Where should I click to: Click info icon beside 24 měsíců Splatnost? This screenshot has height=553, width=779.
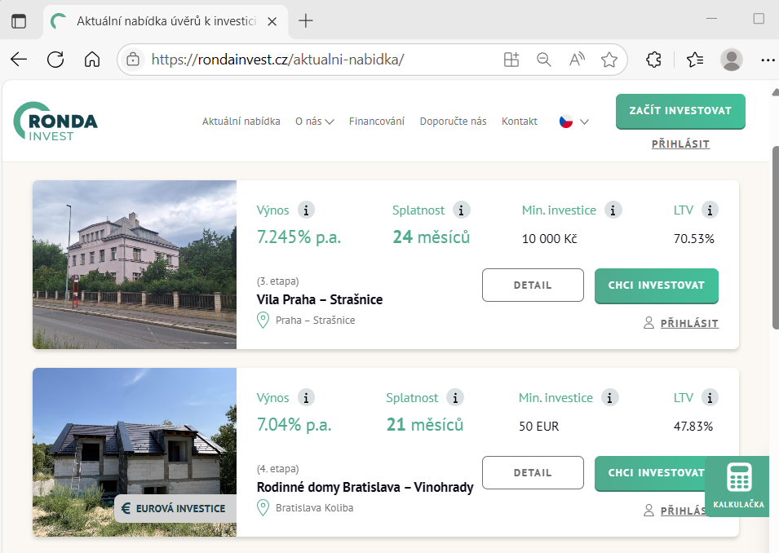pyautogui.click(x=462, y=210)
